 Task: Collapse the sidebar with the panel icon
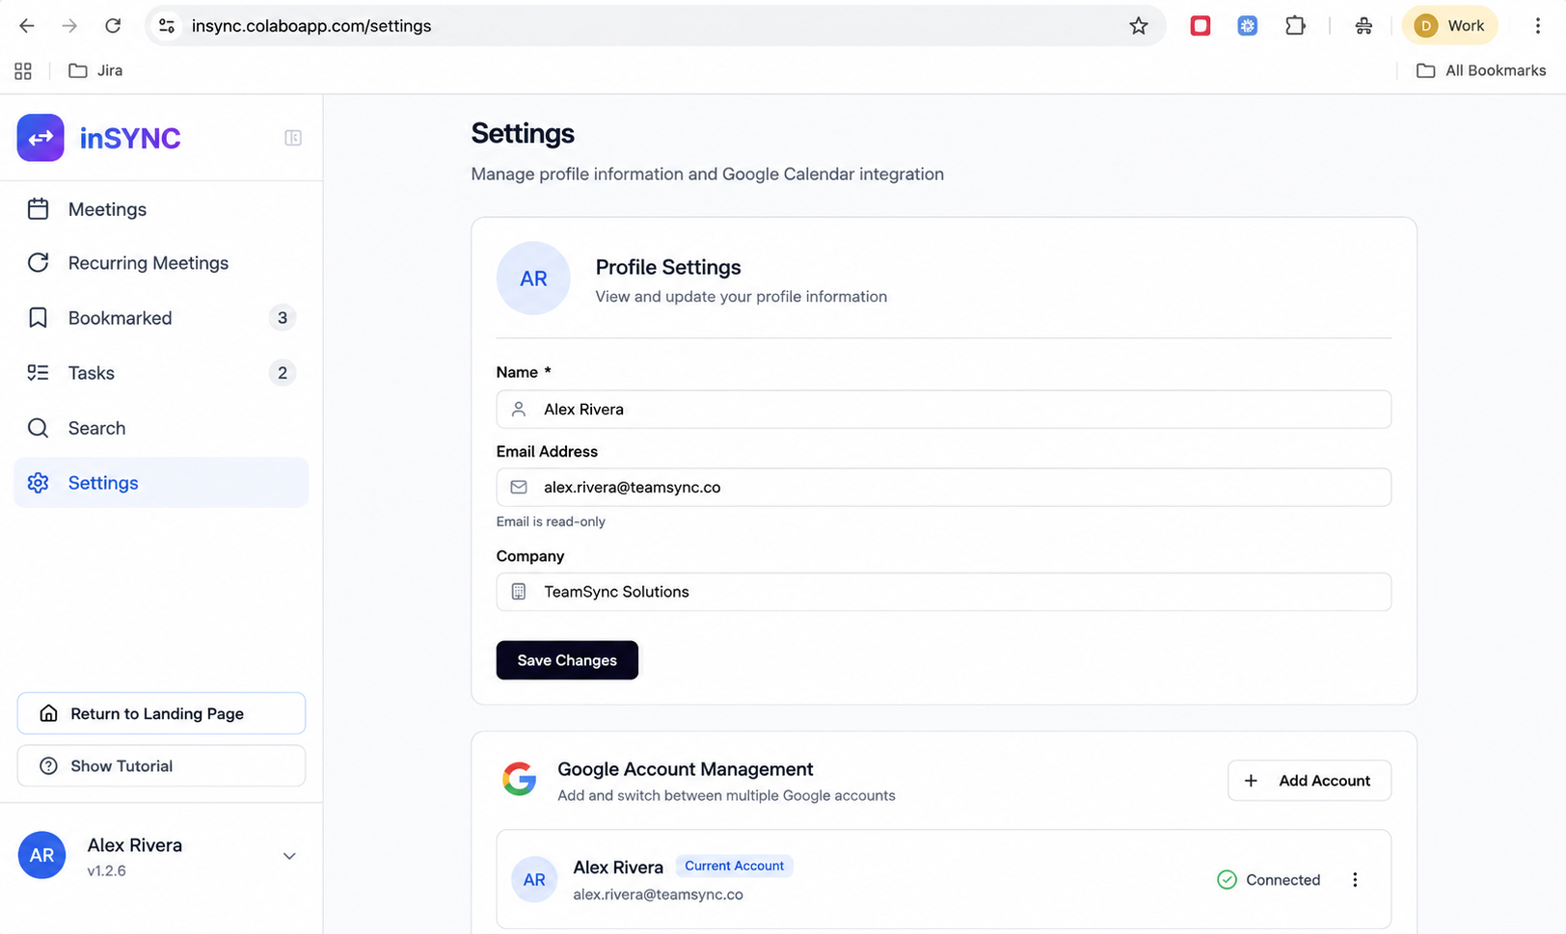293,138
